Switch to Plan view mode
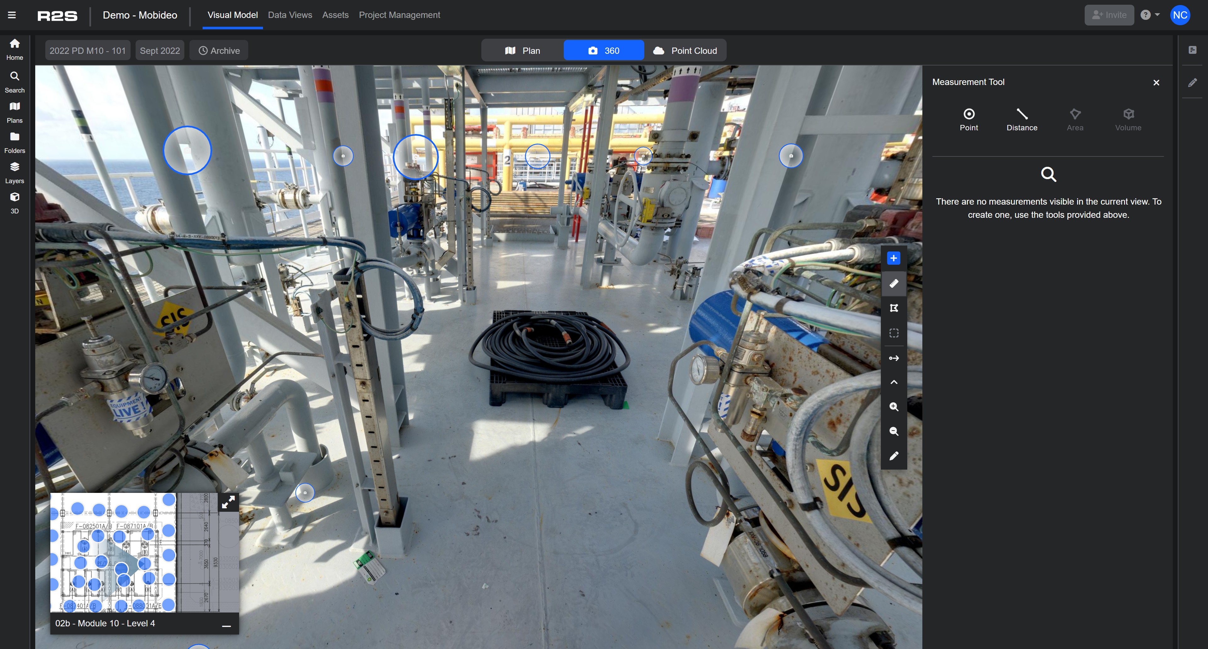 pos(523,50)
